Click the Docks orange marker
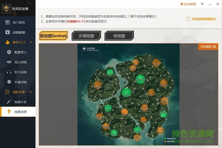 tap(160, 131)
